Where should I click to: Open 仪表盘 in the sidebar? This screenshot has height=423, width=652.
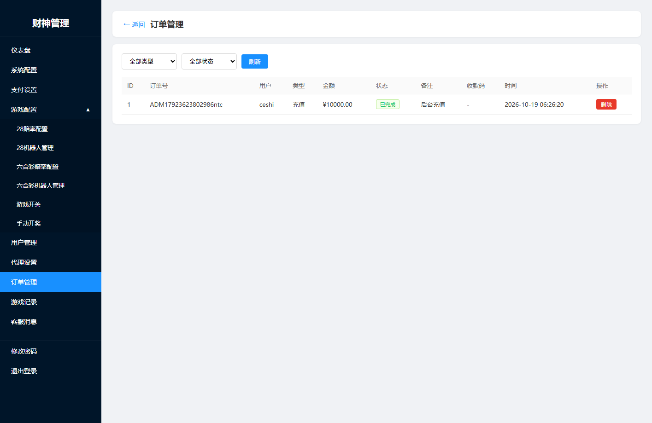(51, 50)
